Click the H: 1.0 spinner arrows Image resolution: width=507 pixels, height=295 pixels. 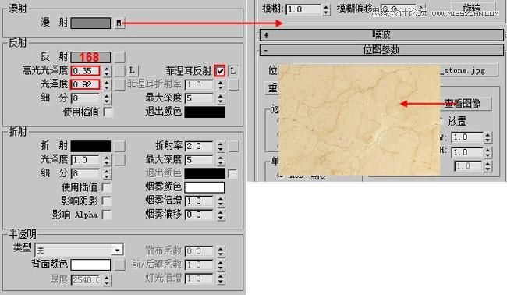[488, 152]
